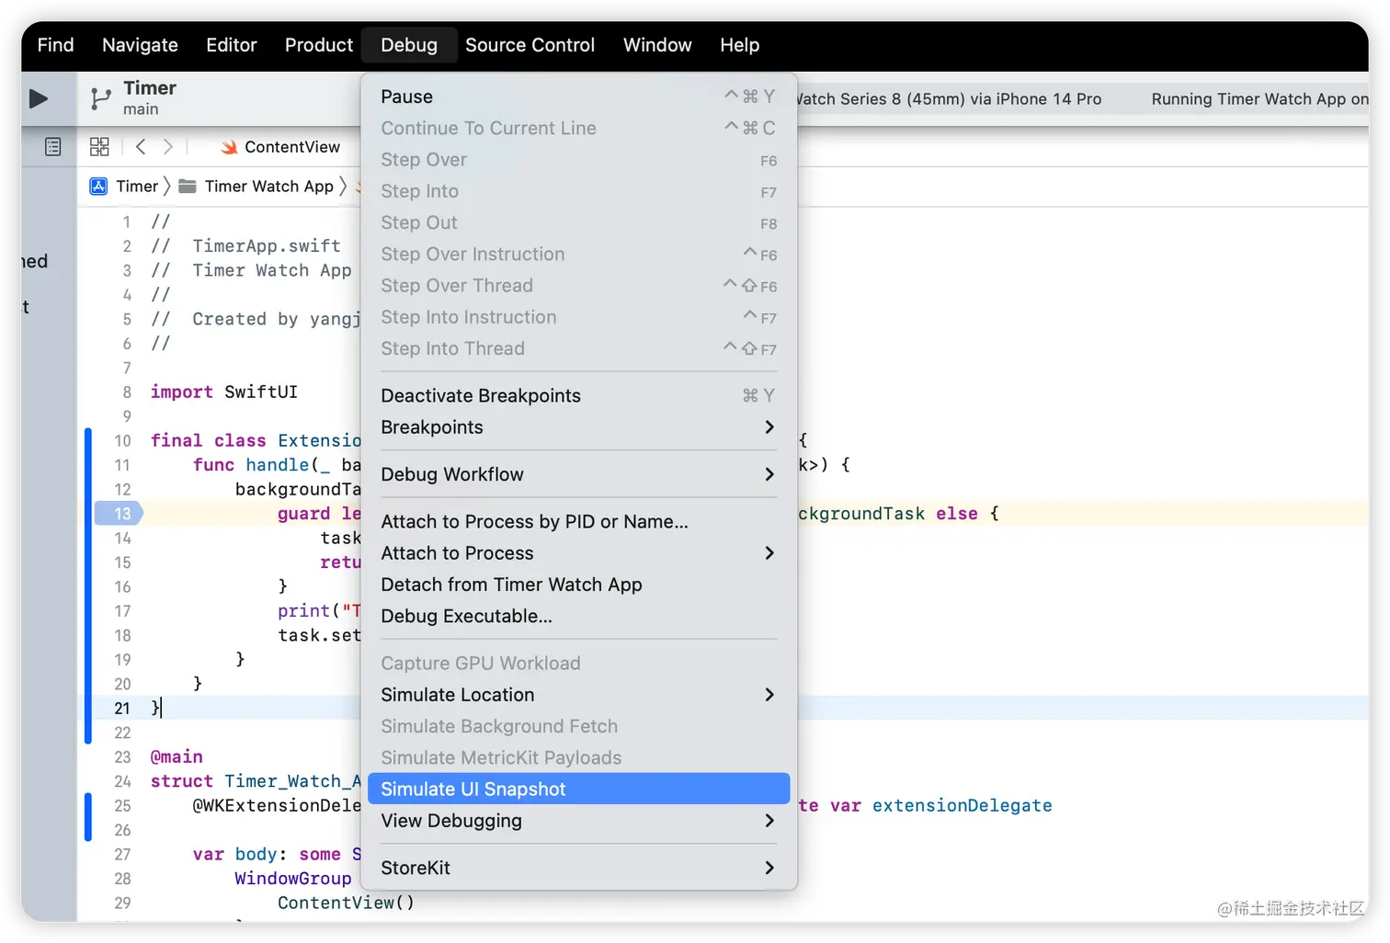Expand the Simulate Location submenu
The height and width of the screenshot is (943, 1390).
pos(578,695)
